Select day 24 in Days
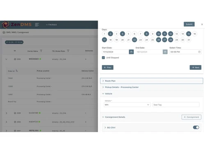The width and height of the screenshot is (205, 153). (x=146, y=40)
